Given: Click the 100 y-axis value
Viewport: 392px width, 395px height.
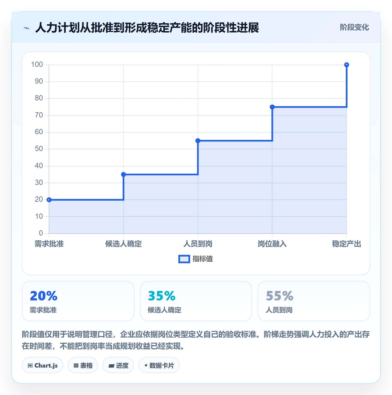Looking at the screenshot, I should pos(37,65).
